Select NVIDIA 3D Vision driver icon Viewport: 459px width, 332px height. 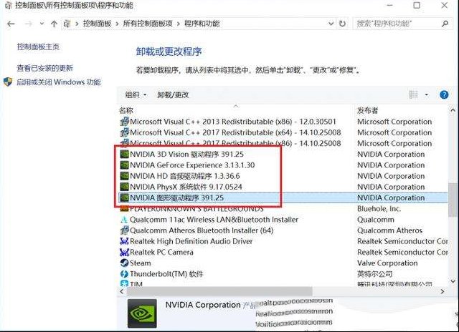click(124, 154)
